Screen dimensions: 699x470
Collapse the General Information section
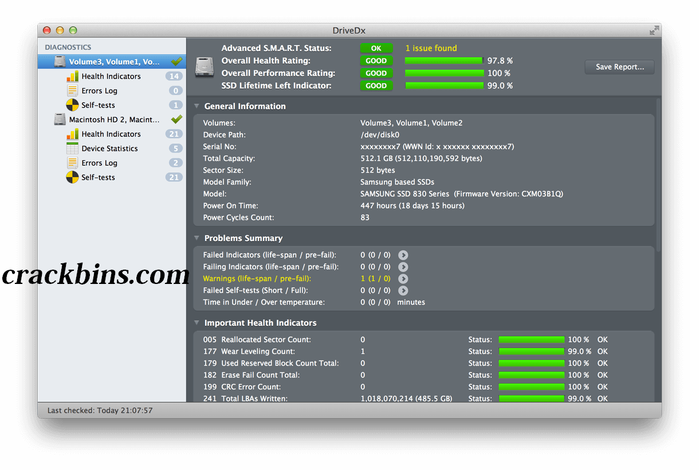[197, 106]
